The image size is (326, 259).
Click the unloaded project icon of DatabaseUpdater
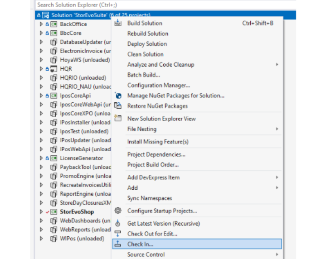(x=54, y=42)
